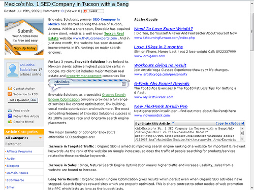Open www.drnigams.com URL

pos(149,56)
